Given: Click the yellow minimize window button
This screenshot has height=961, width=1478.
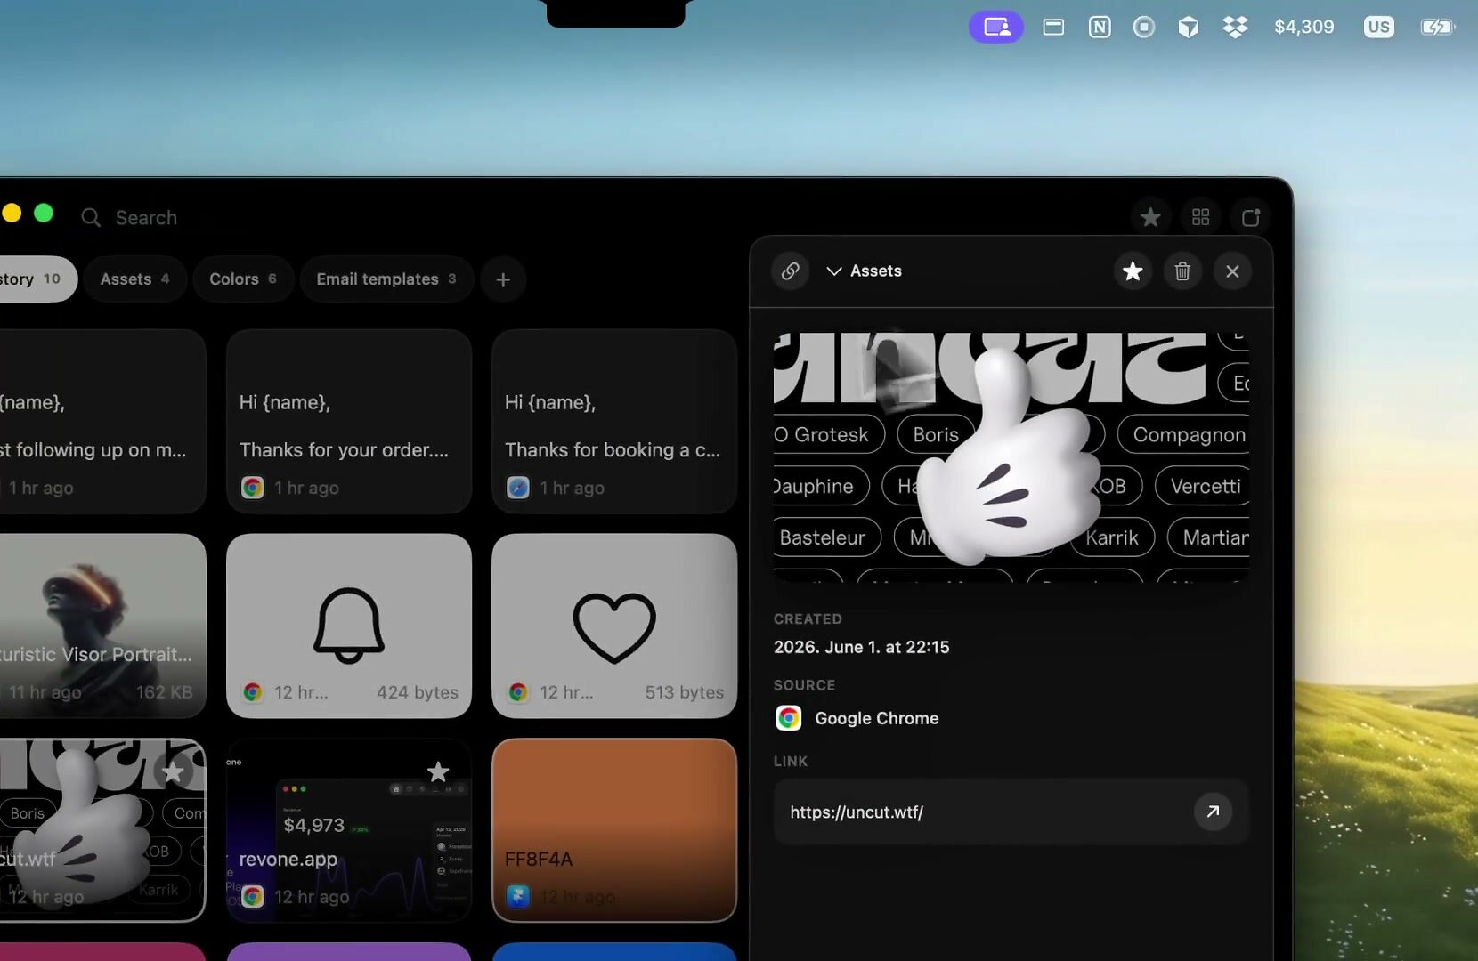Looking at the screenshot, I should pyautogui.click(x=12, y=214).
